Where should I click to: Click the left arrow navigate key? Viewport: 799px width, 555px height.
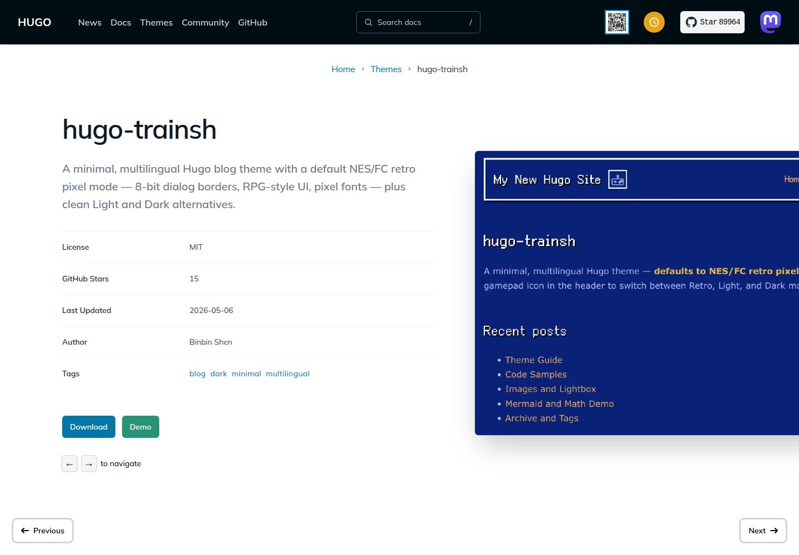click(69, 463)
